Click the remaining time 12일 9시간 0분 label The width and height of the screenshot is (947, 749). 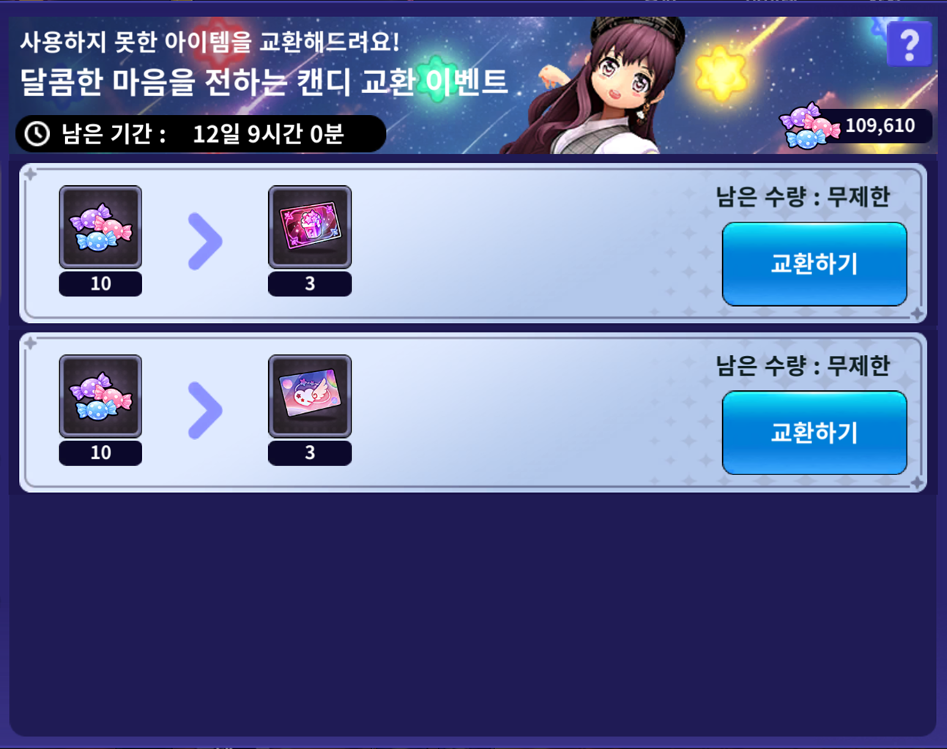coord(268,134)
